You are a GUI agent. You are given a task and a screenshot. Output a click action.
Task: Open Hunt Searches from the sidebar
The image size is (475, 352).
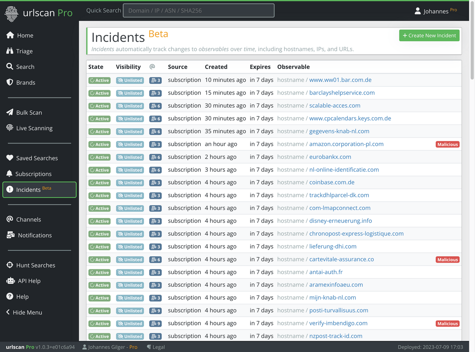[x=35, y=265]
